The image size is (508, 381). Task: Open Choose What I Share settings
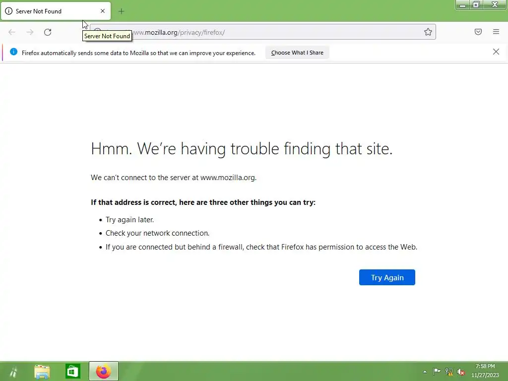[297, 53]
